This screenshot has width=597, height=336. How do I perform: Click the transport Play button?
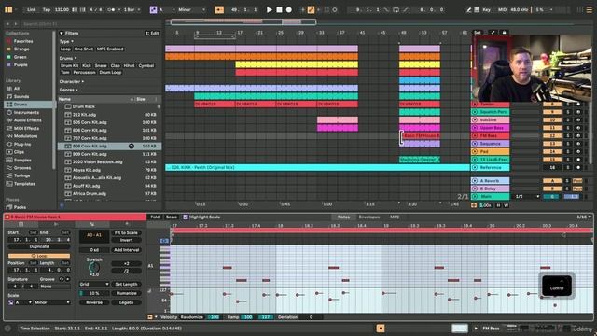270,9
